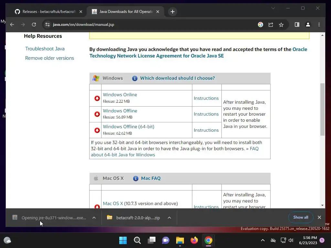Click the scrollbar up arrow
The height and width of the screenshot is (248, 331).
coord(322,35)
